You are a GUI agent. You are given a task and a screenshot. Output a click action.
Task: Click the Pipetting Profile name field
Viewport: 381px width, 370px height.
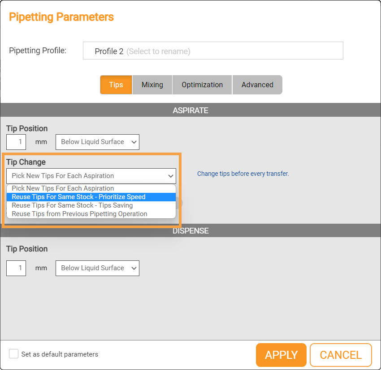click(213, 51)
